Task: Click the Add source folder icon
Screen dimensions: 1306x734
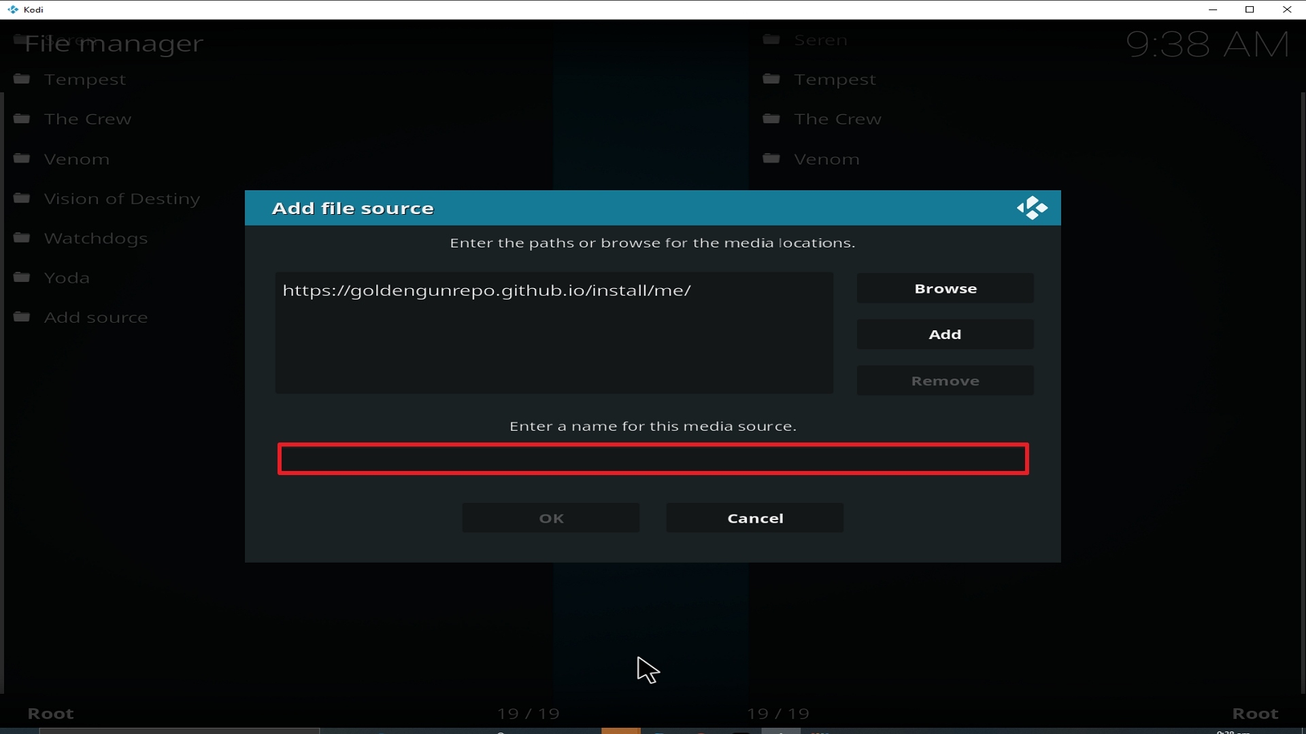Action: tap(22, 317)
